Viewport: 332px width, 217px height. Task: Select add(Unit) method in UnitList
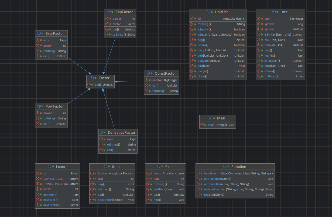pos(218,66)
